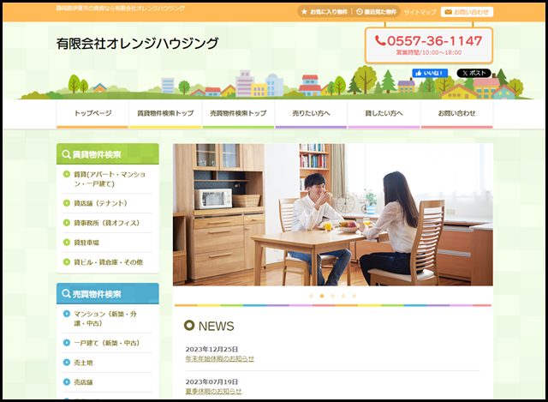Click the clock icon for 最近見た物件

click(360, 12)
